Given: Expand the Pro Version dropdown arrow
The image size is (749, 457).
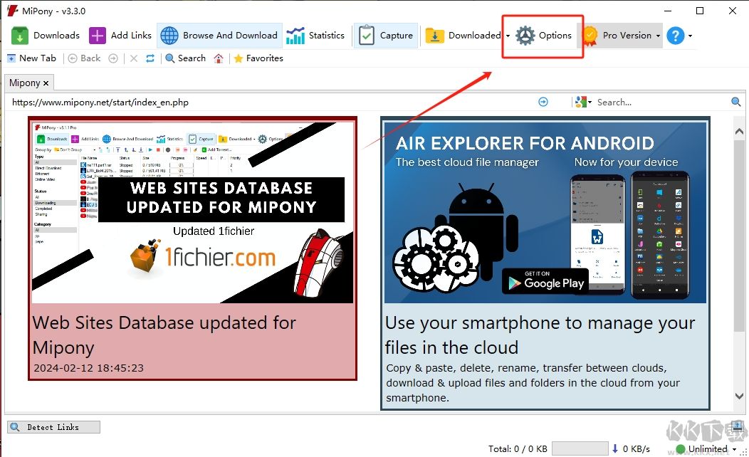Looking at the screenshot, I should pyautogui.click(x=658, y=36).
